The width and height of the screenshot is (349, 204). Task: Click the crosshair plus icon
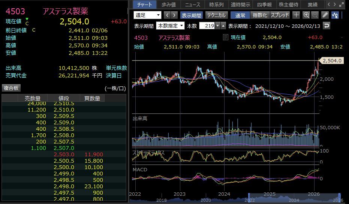coord(296,15)
